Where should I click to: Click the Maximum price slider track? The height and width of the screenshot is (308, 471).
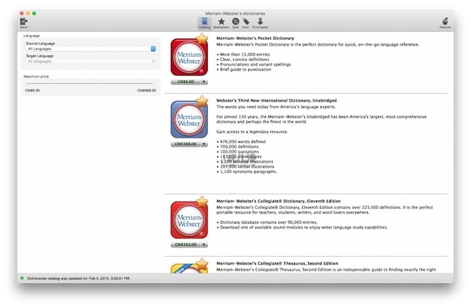point(89,84)
